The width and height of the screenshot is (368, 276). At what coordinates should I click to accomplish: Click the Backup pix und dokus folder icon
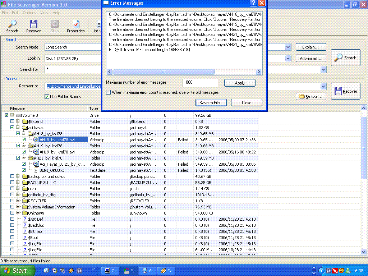pos(25,176)
